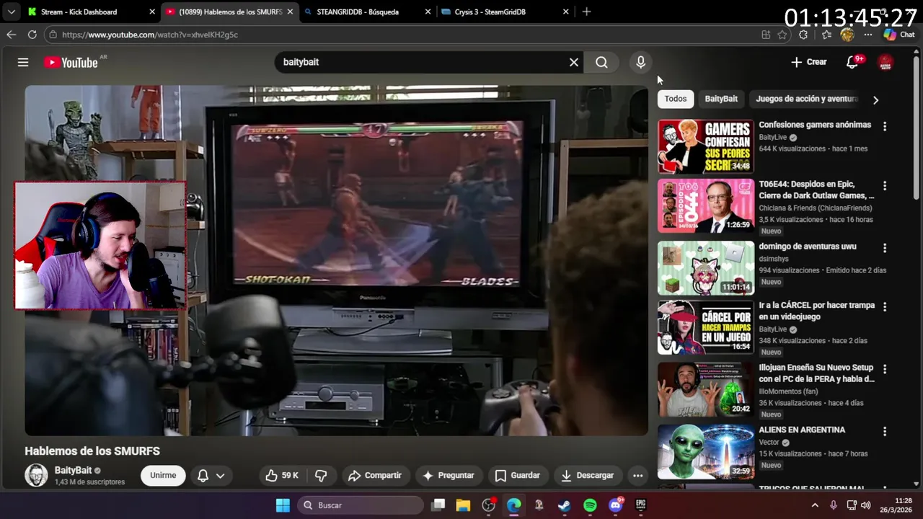Open the YouTube account avatar menu
This screenshot has height=519, width=923.
click(x=886, y=63)
